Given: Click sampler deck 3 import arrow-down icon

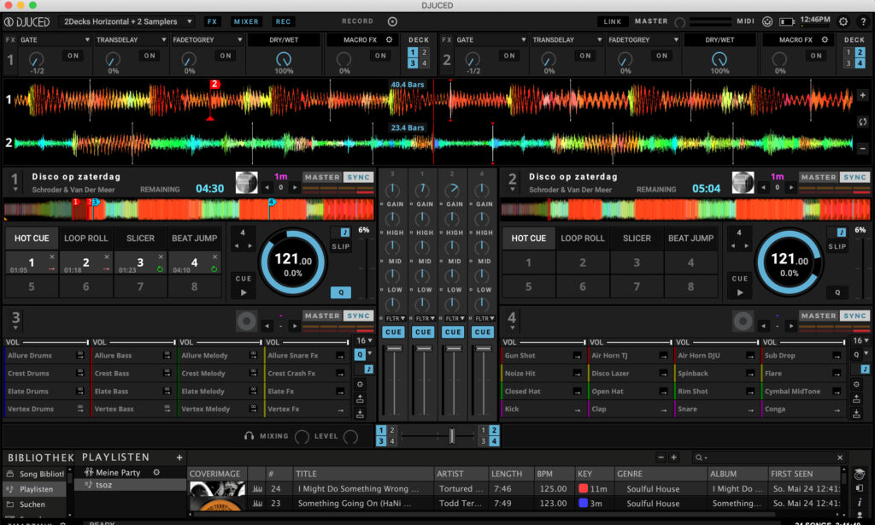Looking at the screenshot, I should pos(360,414).
